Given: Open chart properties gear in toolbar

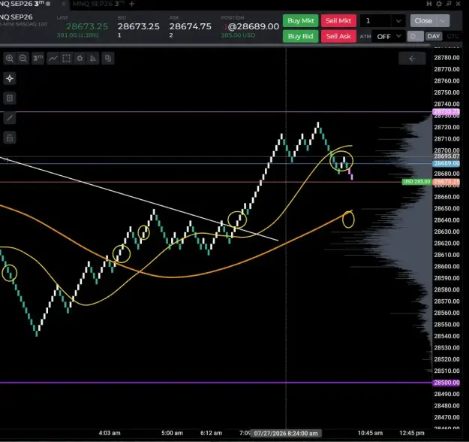Looking at the screenshot, I should pyautogui.click(x=80, y=59).
